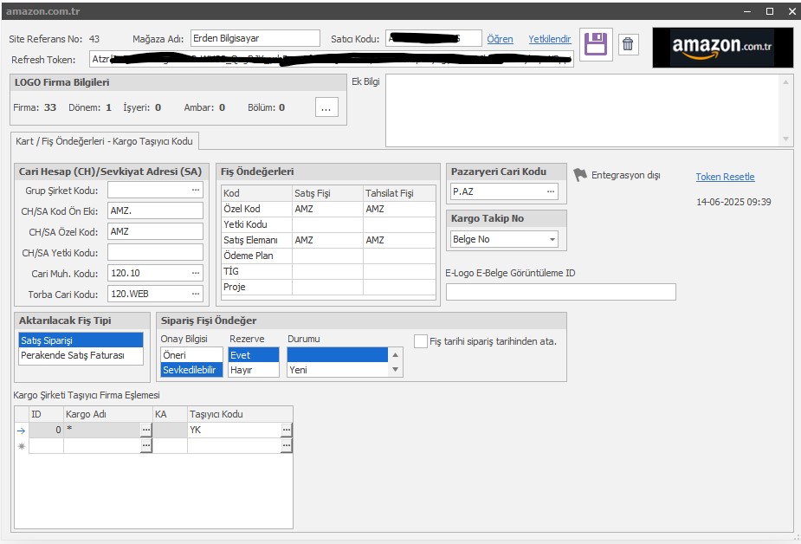Screen dimensions: 801x544
Task: Open the LOGO Firma Bilgileri ellipsis button
Action: click(x=326, y=107)
